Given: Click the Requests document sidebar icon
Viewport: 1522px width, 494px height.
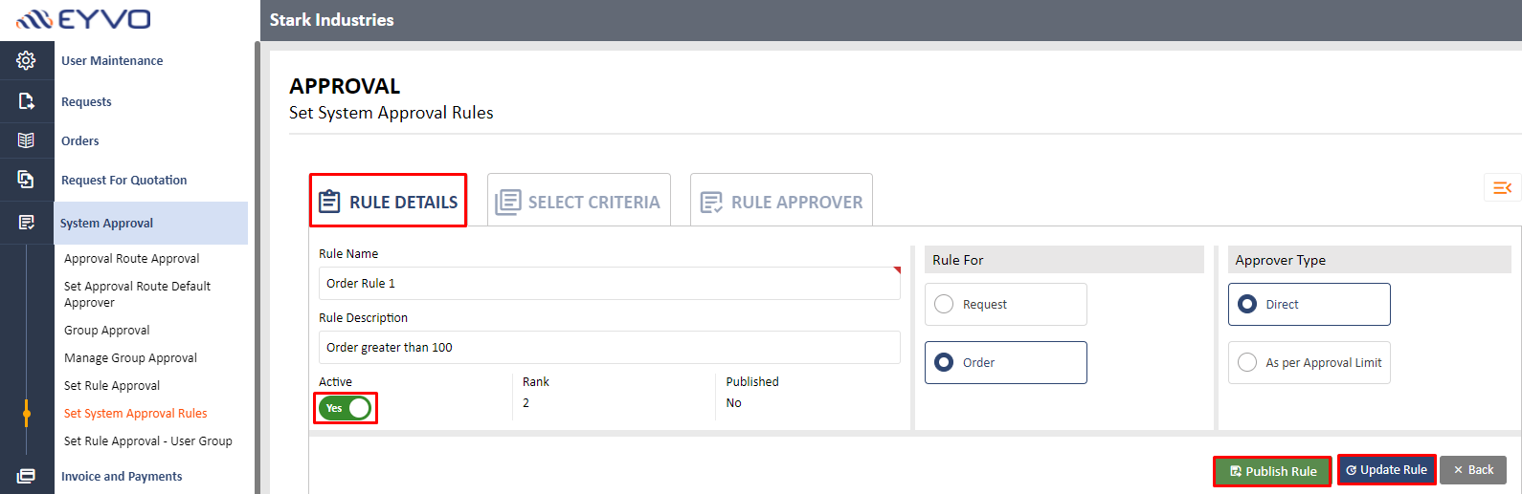Looking at the screenshot, I should pos(26,101).
